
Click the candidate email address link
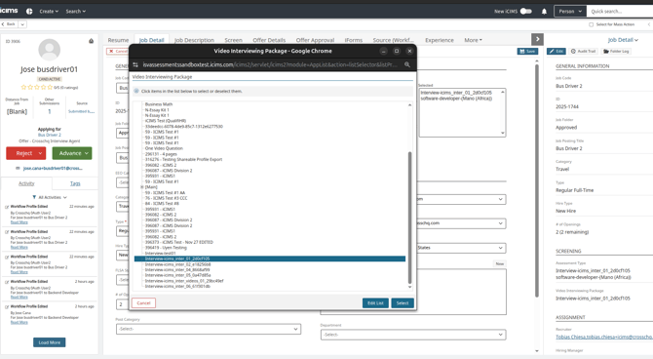click(53, 168)
